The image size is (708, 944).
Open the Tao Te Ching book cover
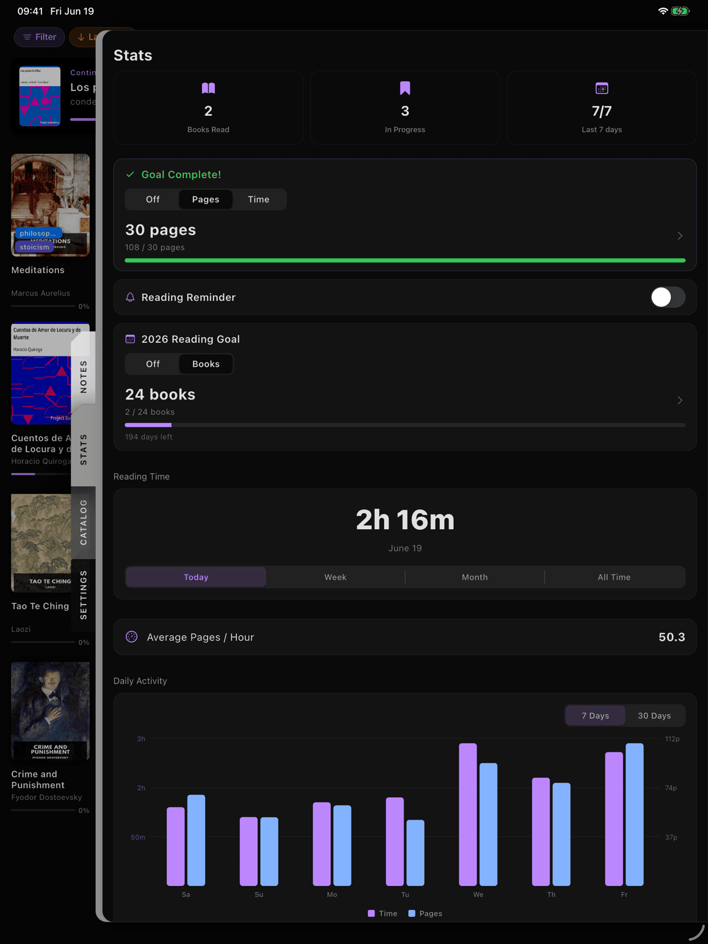[x=41, y=543]
